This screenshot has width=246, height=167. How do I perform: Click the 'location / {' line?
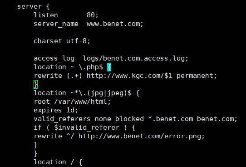pyautogui.click(x=58, y=162)
